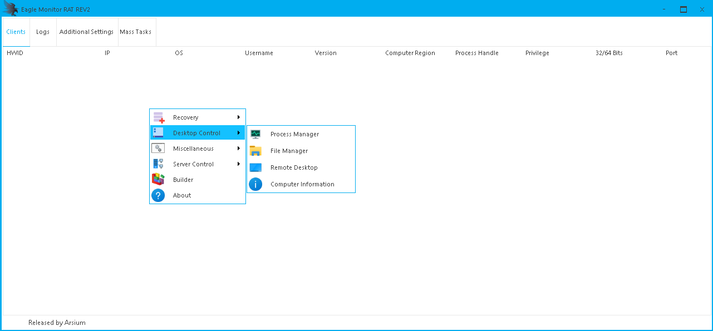Sort list by Username column header
713x331 pixels.
[x=259, y=53]
